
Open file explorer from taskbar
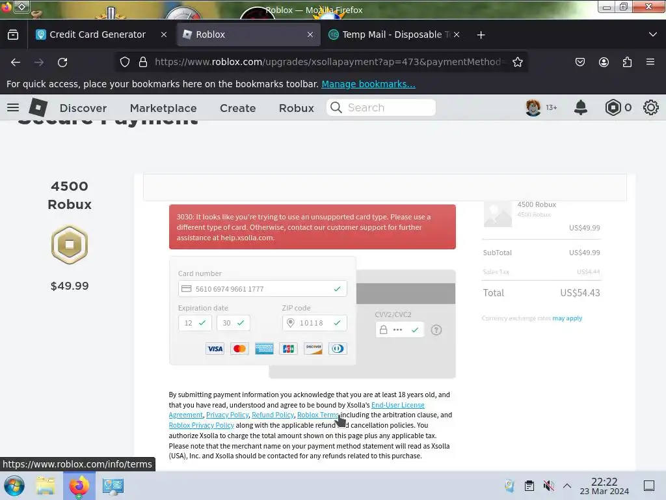tap(46, 486)
